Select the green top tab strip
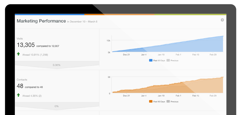The image size is (241, 115). coord(190,14)
